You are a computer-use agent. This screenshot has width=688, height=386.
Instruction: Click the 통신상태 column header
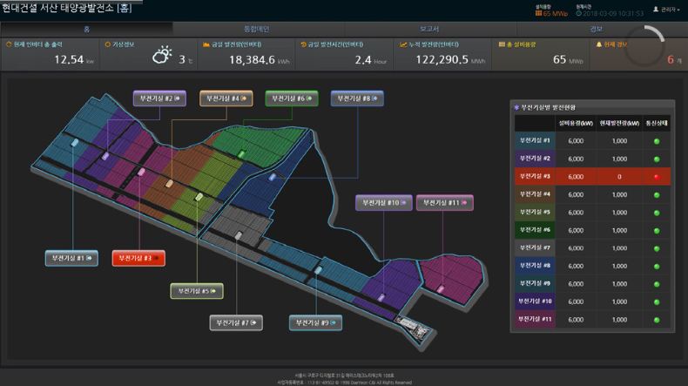click(x=657, y=124)
